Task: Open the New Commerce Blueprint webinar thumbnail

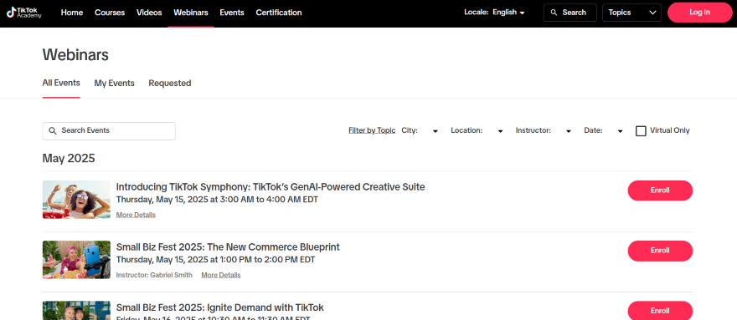Action: coord(76,260)
